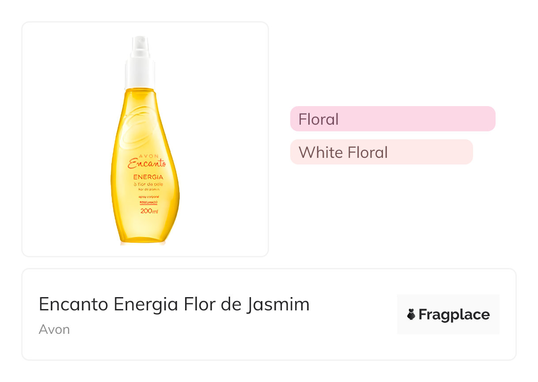The image size is (538, 382).
Task: Click the "à flor da pele" line on the bottle
Action: 148,184
